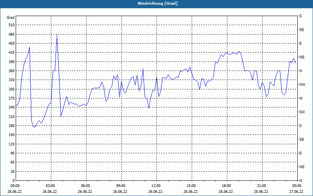Viewport: 313px width, 196px height.
Task: Select the 'Grad' y-axis unit label
Action: click(x=11, y=18)
